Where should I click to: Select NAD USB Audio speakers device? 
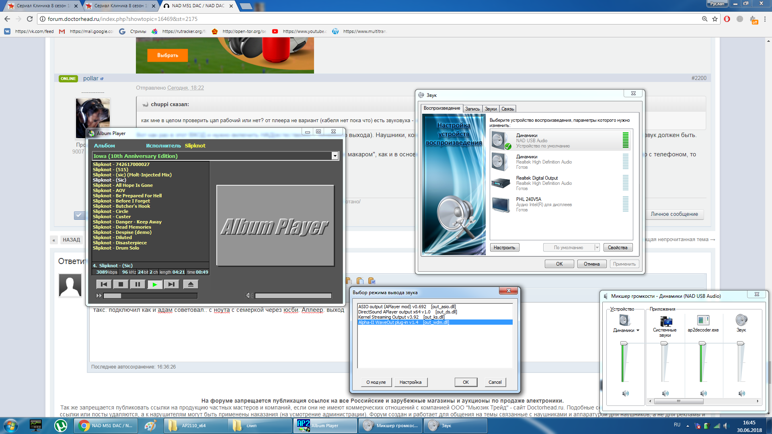pos(561,140)
